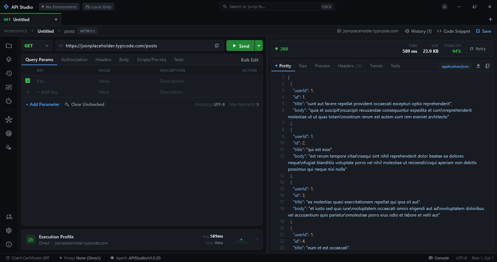Add a new request tab with plus icon
Image resolution: width=497 pixels, height=262 pixels.
[x=490, y=19]
